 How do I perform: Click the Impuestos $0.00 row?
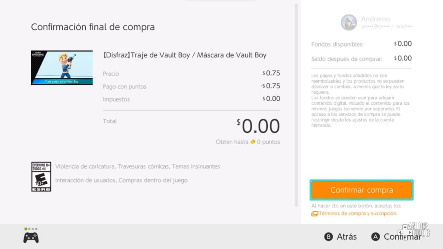pos(191,99)
